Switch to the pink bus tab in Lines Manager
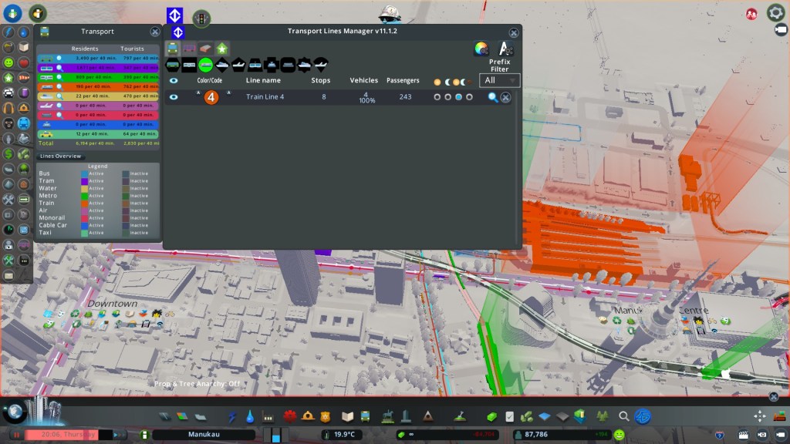Screen dimensions: 790x444 point(189,49)
